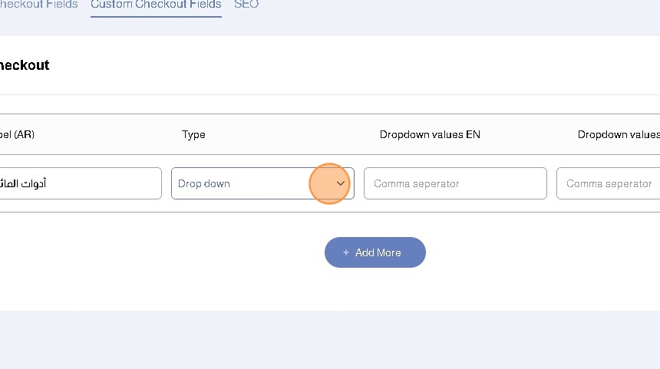Click the Type column header
This screenshot has width=660, height=369.
(193, 134)
